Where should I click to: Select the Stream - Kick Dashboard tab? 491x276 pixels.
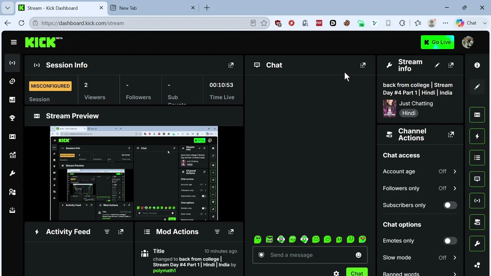pyautogui.click(x=61, y=8)
